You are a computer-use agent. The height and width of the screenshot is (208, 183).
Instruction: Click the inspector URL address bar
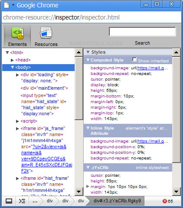coord(91,17)
